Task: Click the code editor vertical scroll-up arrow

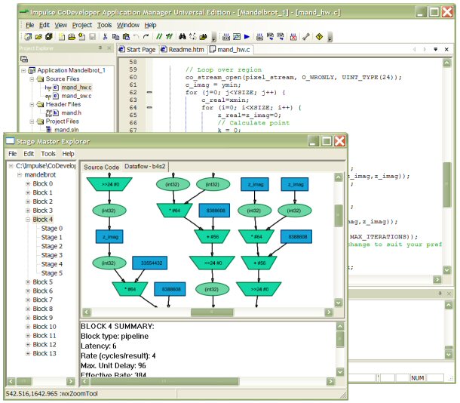Action: click(446, 63)
